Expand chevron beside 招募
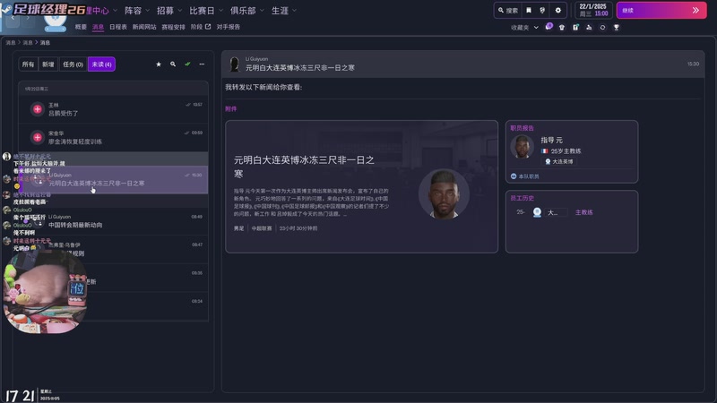Viewport: 717px width, 403px height. tap(180, 10)
